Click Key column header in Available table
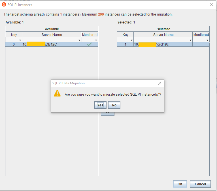 tap(14, 35)
